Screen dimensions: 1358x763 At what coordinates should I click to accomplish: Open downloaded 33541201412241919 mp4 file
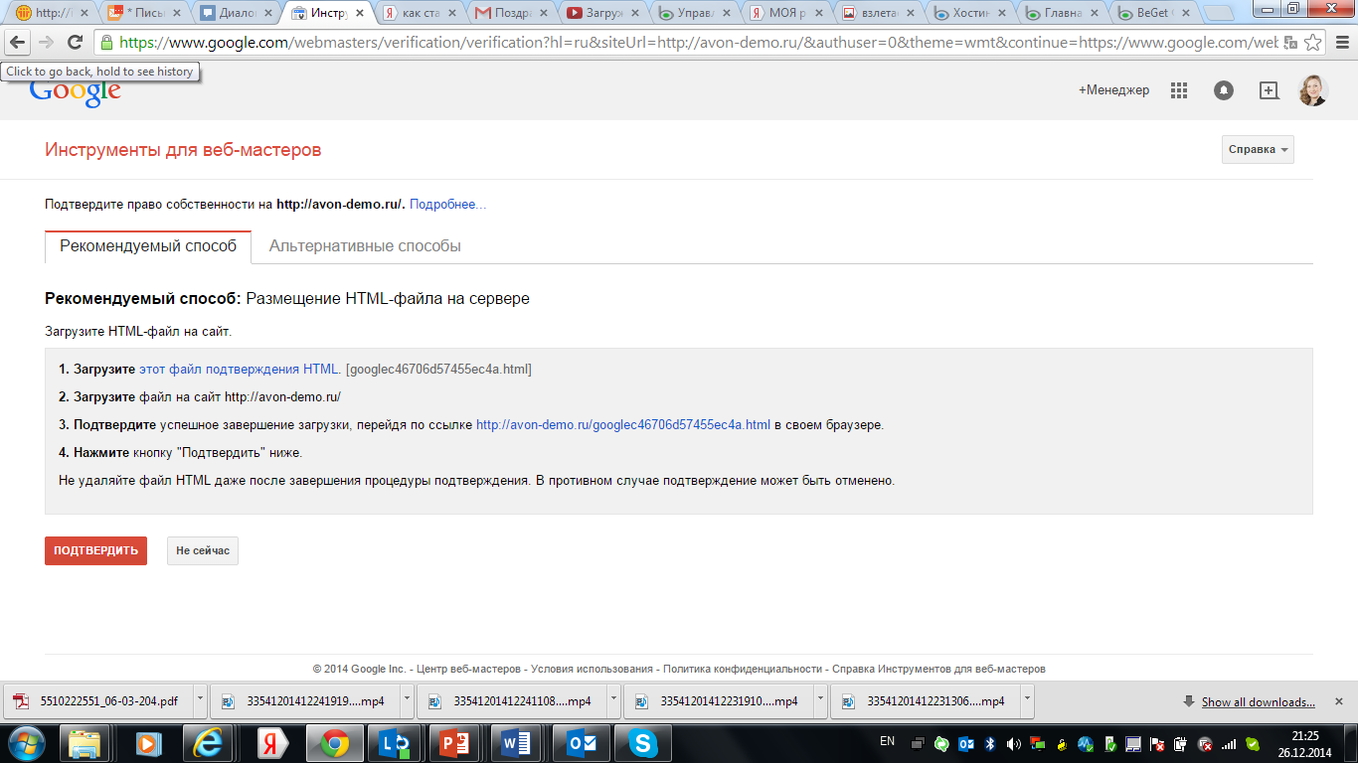pos(304,701)
